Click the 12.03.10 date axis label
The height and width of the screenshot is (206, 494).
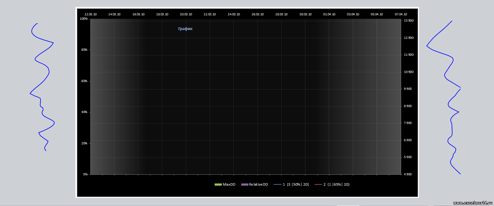[x=90, y=14]
